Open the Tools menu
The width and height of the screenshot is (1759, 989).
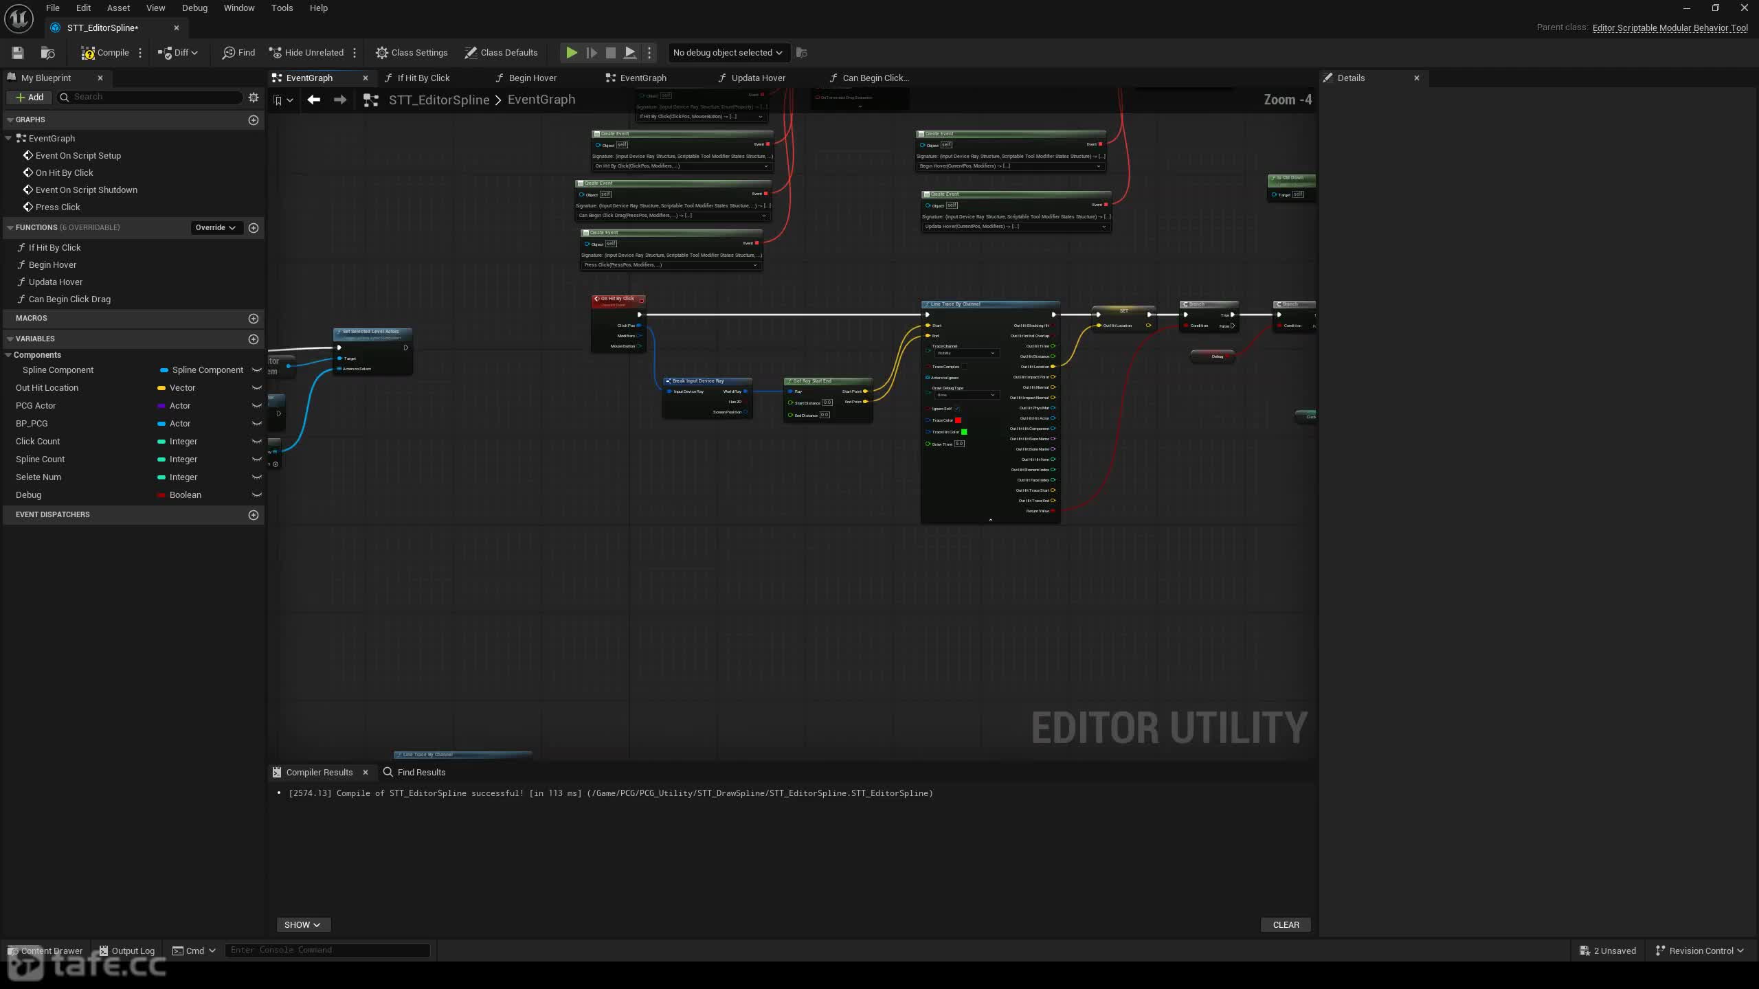point(282,8)
